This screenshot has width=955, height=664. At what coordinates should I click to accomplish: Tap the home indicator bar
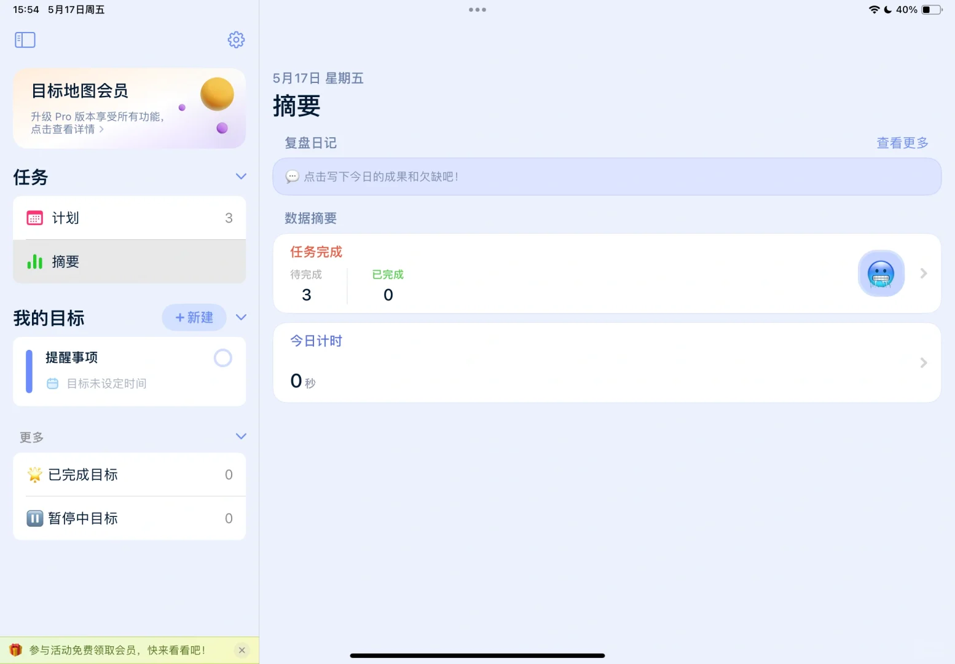click(477, 655)
